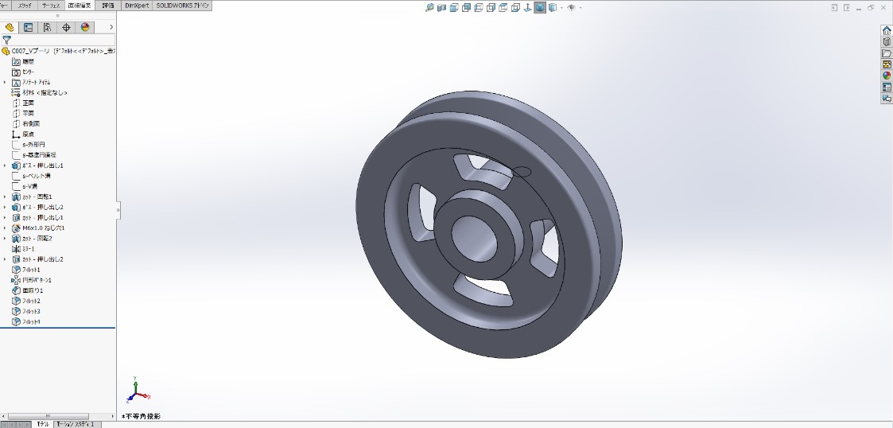
Task: Expand the M6x1.0 ねじ穴1 feature
Action: click(x=5, y=228)
